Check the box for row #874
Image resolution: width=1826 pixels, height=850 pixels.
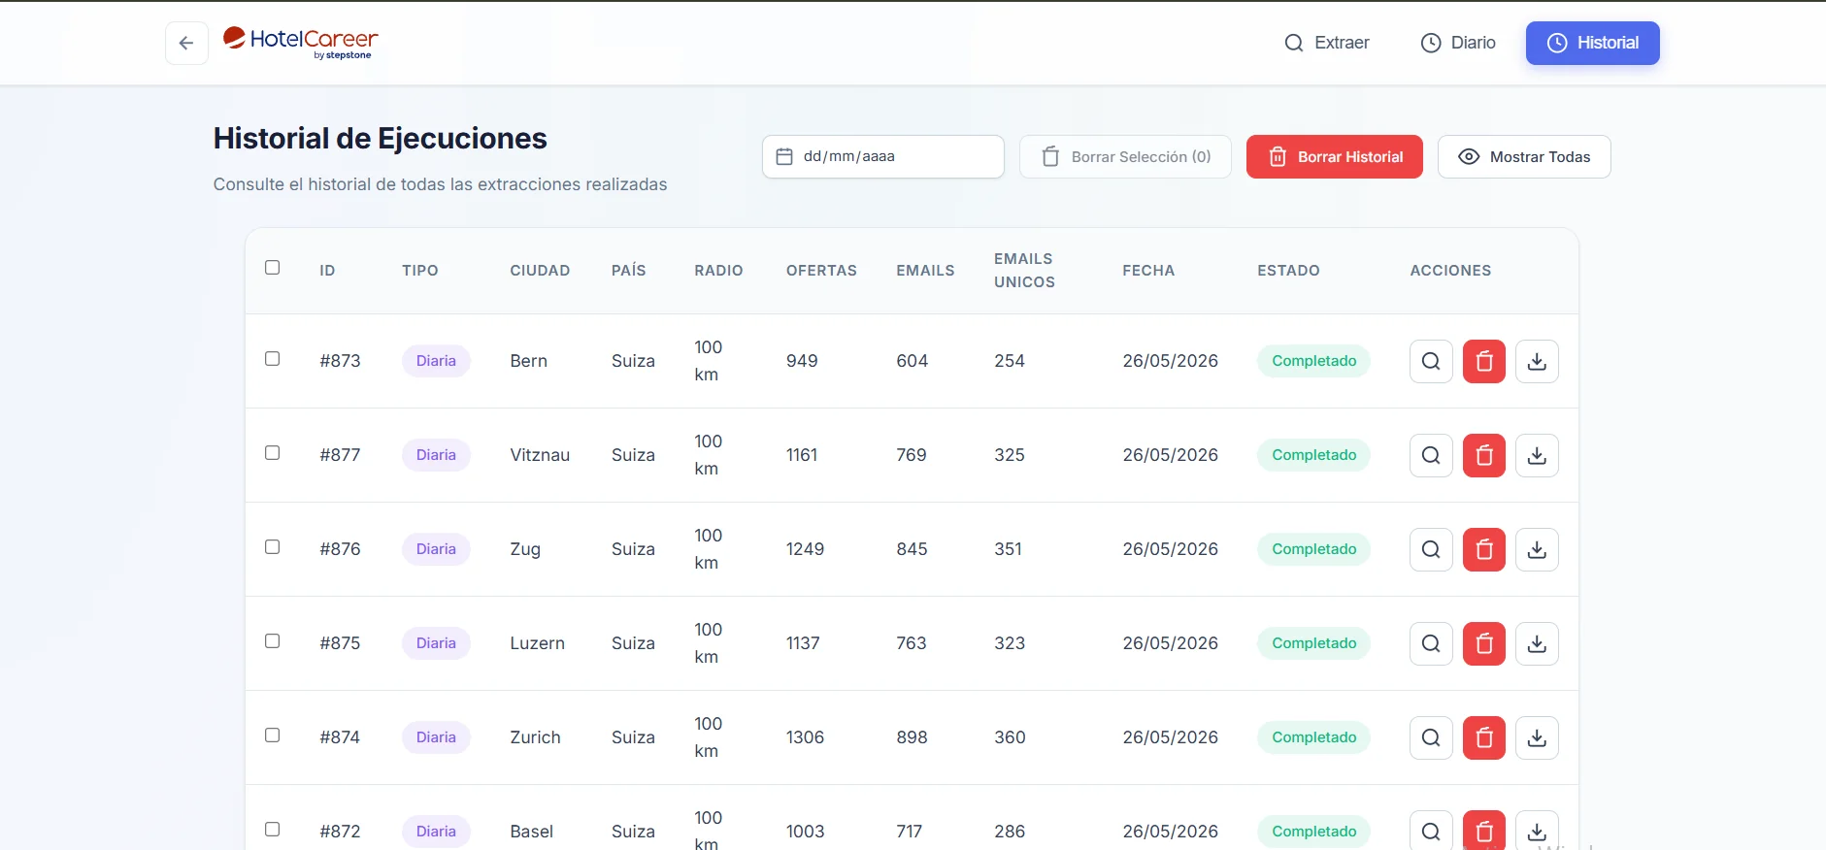(x=273, y=736)
